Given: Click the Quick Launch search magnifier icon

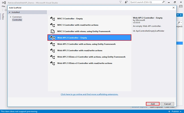Looking at the screenshot, I should [163, 2].
